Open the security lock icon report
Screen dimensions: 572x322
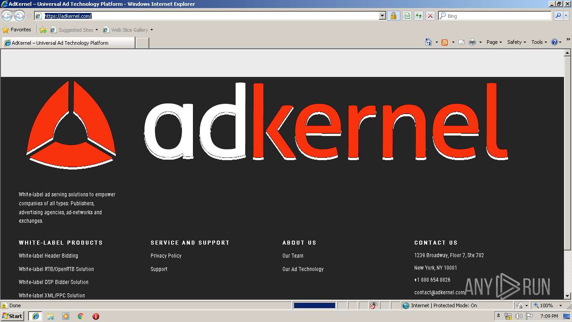pyautogui.click(x=393, y=16)
